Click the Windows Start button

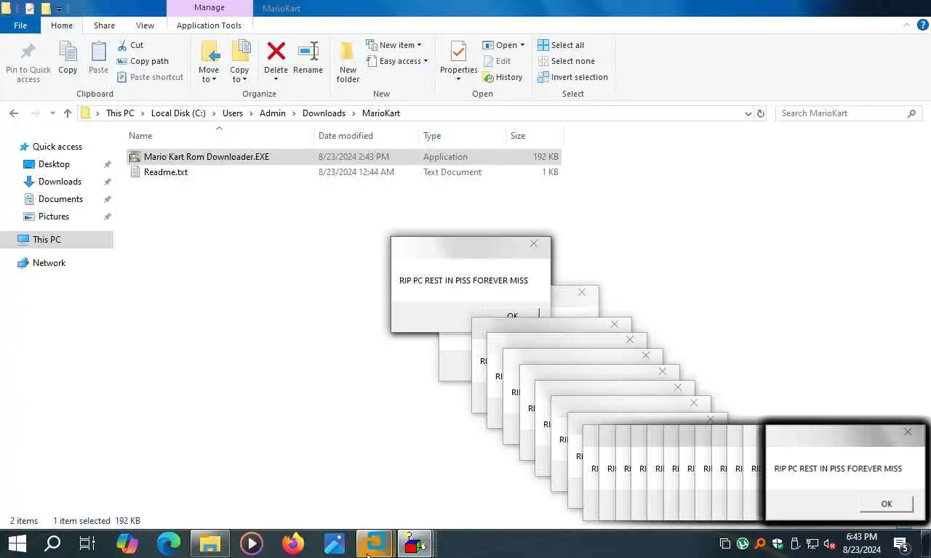pos(17,543)
